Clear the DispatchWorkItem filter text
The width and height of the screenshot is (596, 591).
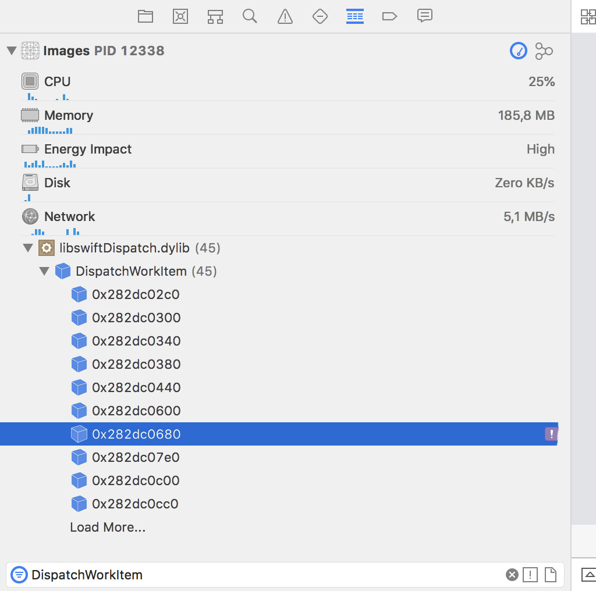click(512, 575)
